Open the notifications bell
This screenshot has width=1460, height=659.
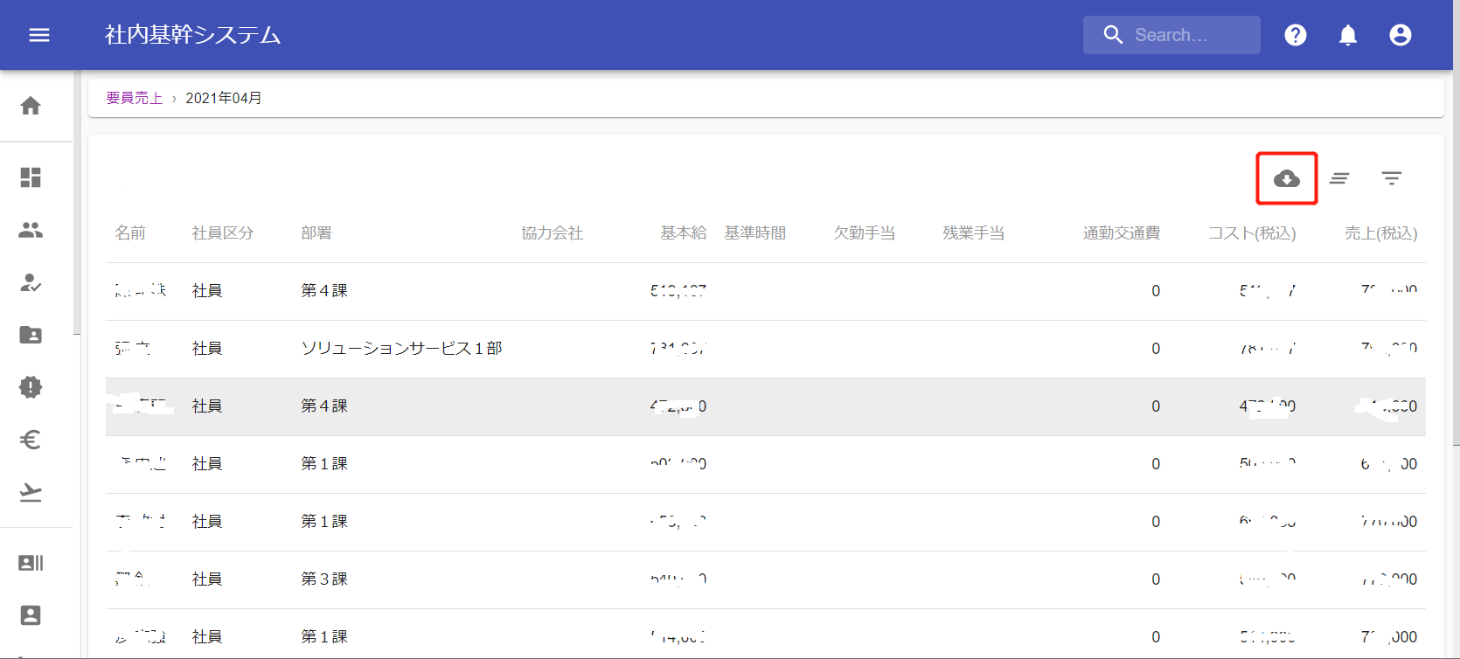tap(1347, 35)
